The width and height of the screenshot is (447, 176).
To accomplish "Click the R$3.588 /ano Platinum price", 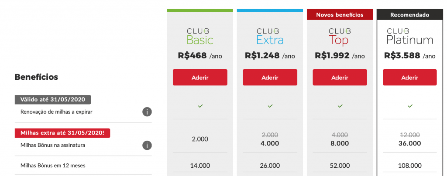I will click(x=410, y=56).
